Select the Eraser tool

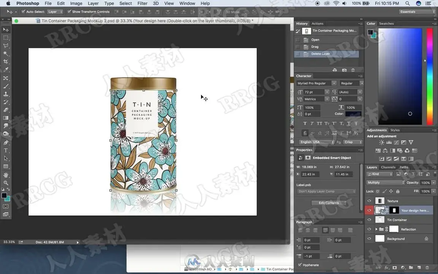point(6,110)
